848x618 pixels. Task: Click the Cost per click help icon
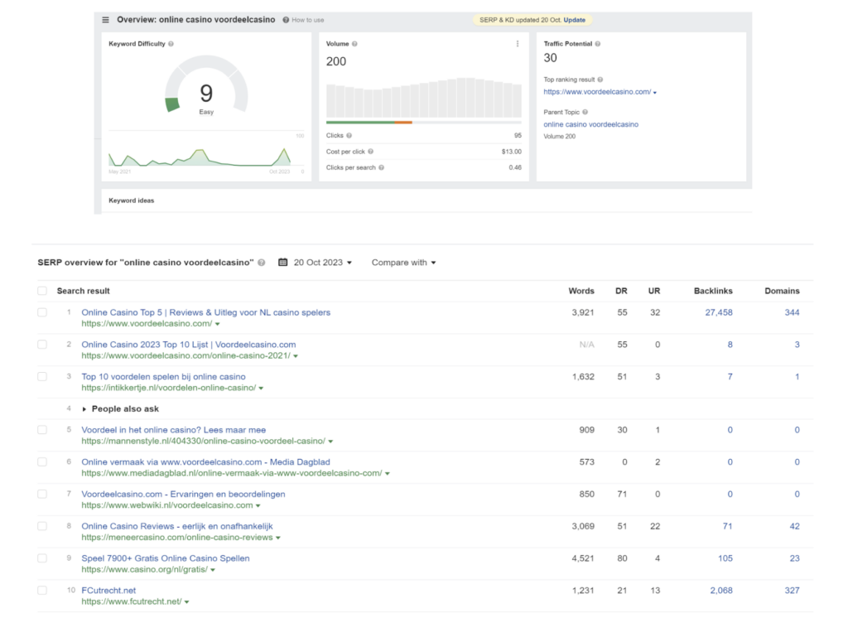[370, 152]
